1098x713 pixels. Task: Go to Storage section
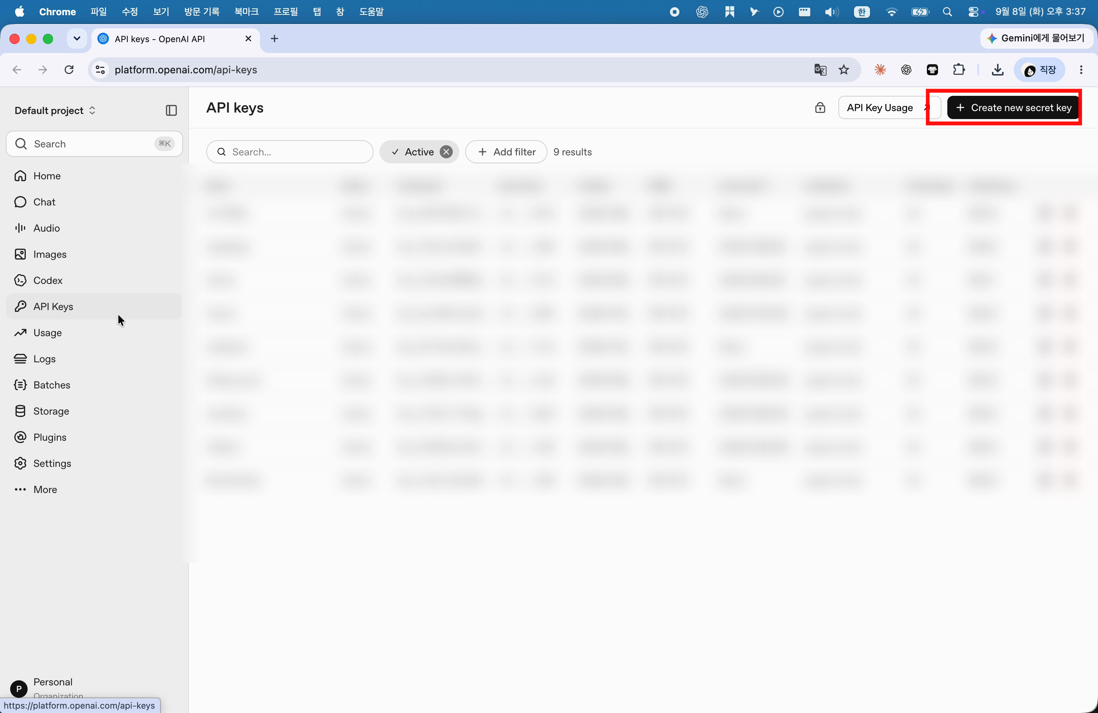pos(94,411)
